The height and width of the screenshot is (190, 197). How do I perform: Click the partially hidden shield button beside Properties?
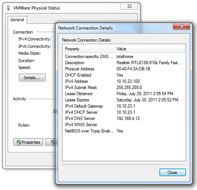[x=50, y=142]
